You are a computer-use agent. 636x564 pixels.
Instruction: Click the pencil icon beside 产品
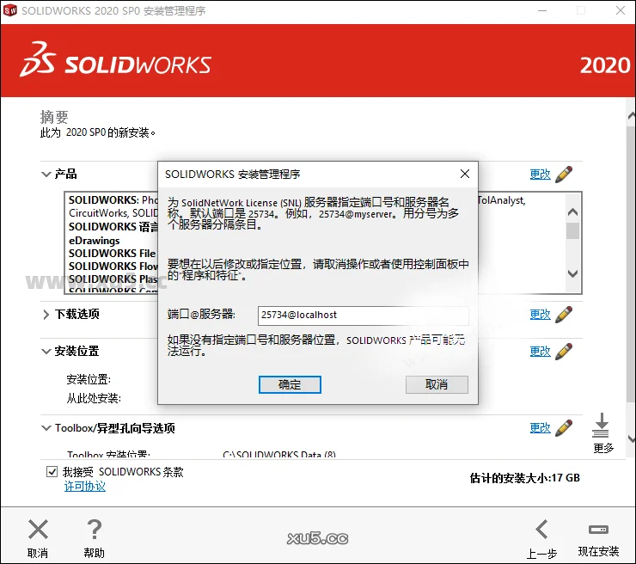(564, 175)
